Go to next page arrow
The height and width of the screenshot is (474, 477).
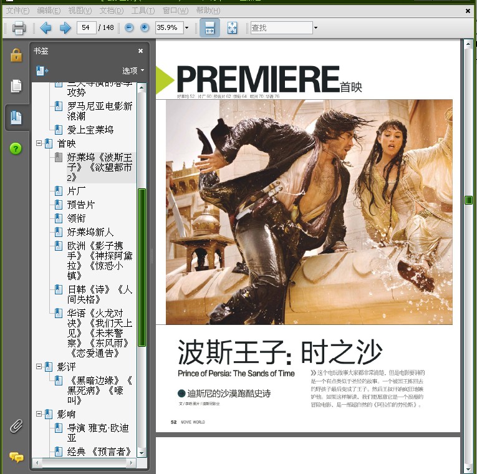pyautogui.click(x=65, y=27)
